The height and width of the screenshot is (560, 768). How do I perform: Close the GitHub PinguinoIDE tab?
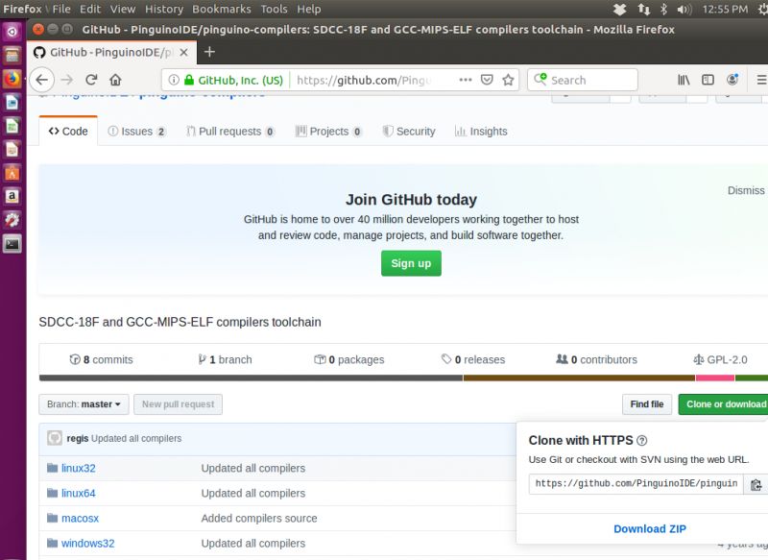[183, 53]
